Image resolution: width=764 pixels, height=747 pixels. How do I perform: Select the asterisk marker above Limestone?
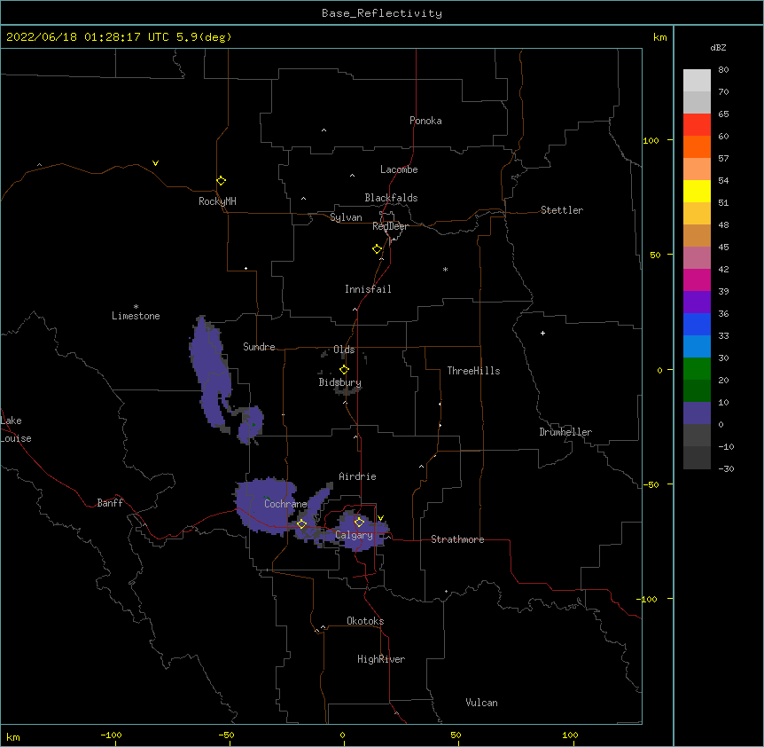136,307
